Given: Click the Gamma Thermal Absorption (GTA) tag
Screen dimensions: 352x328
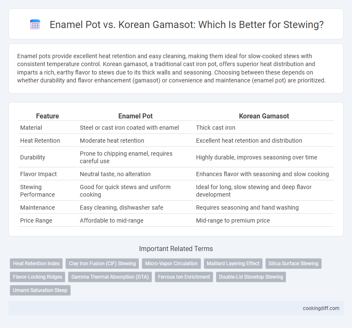Looking at the screenshot, I should click(x=110, y=277).
